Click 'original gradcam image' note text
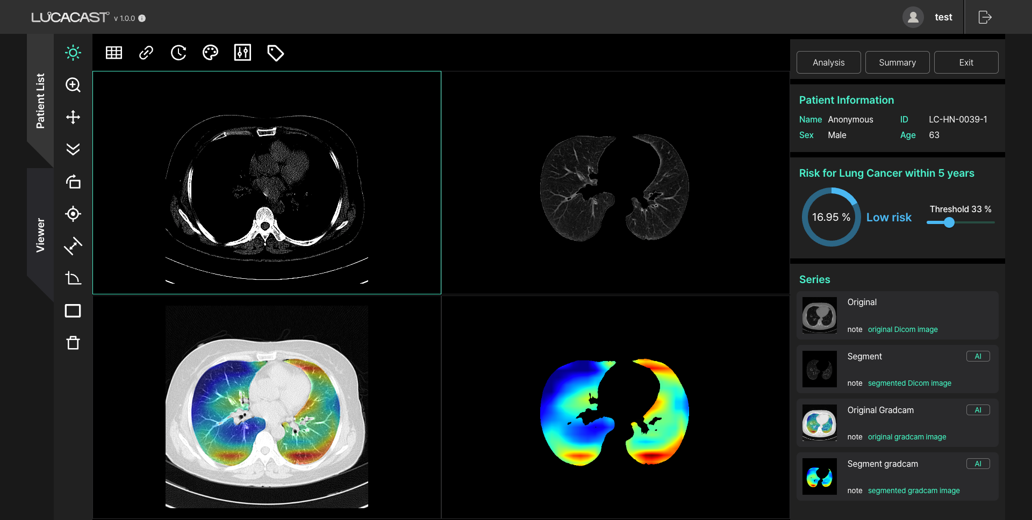Image resolution: width=1032 pixels, height=520 pixels. (907, 437)
